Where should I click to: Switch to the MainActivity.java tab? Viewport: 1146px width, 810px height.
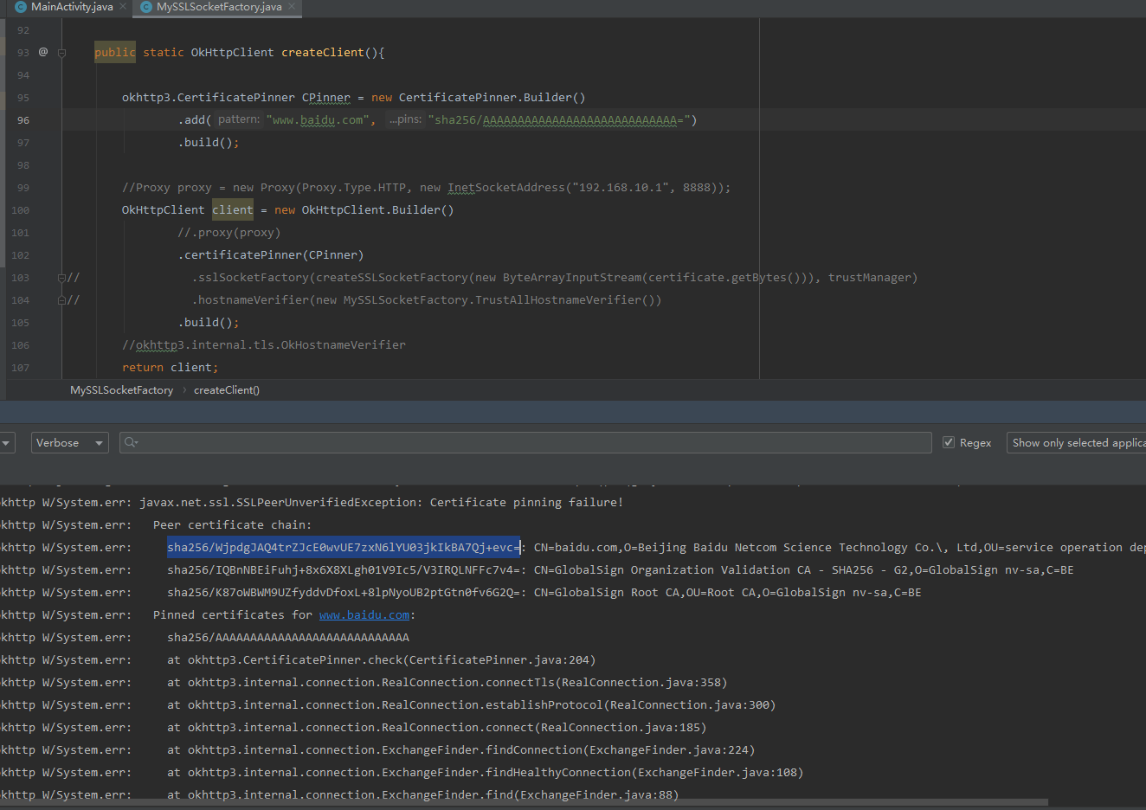pos(71,7)
